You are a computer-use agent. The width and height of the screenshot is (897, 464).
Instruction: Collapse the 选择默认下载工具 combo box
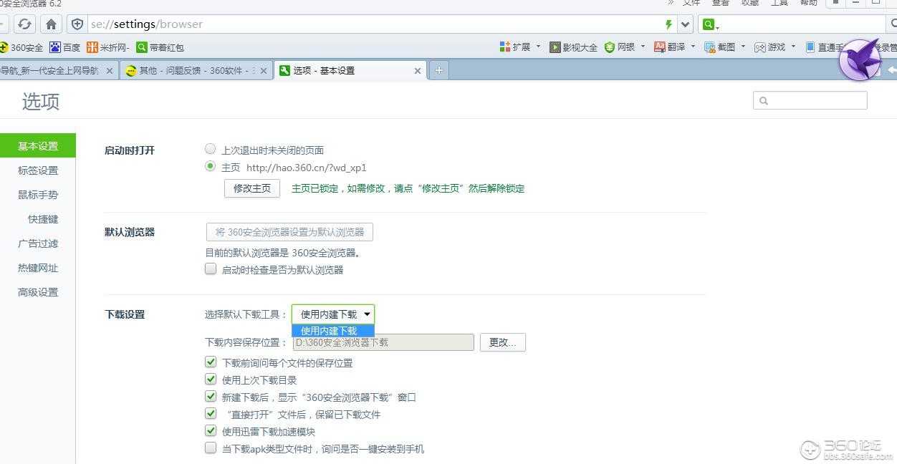333,314
